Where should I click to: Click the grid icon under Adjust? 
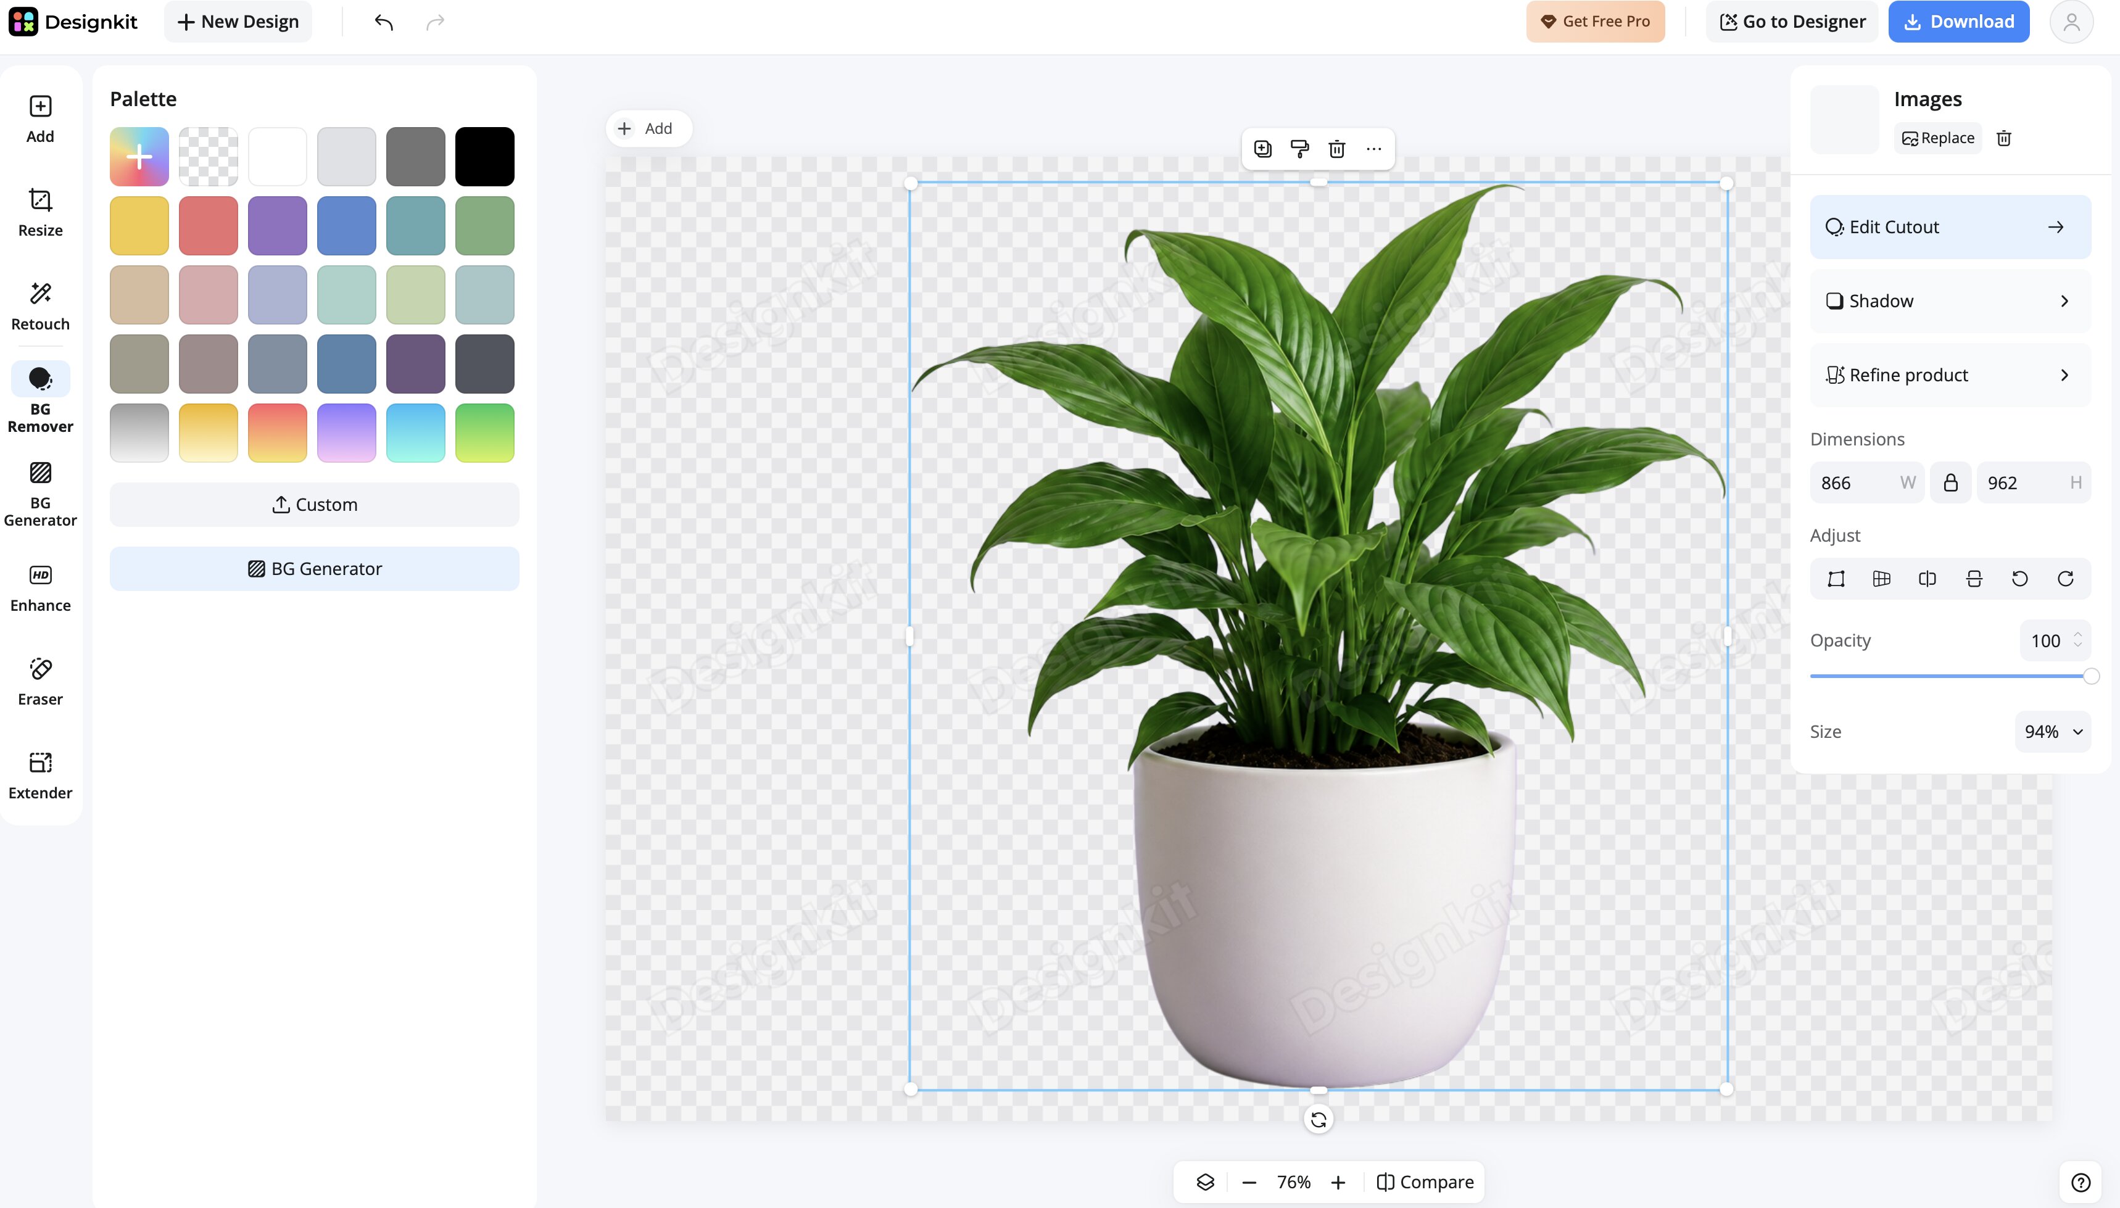pyautogui.click(x=1882, y=579)
